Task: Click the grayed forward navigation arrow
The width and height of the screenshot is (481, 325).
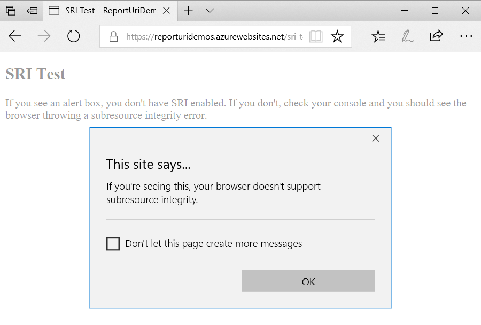Action: point(44,36)
